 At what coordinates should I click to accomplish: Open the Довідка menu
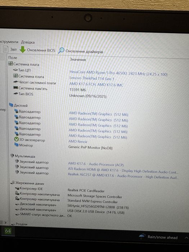(x=28, y=42)
